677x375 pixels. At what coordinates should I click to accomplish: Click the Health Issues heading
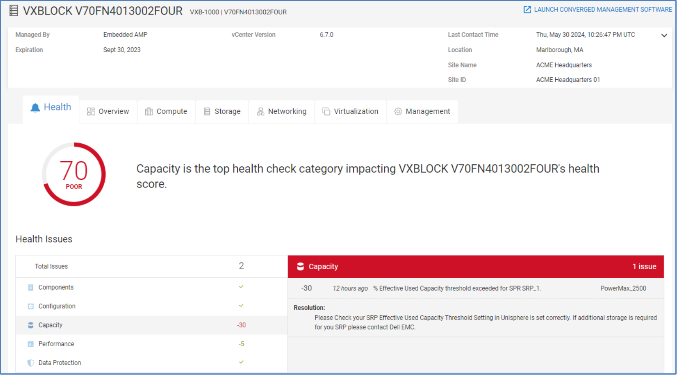[x=44, y=239]
